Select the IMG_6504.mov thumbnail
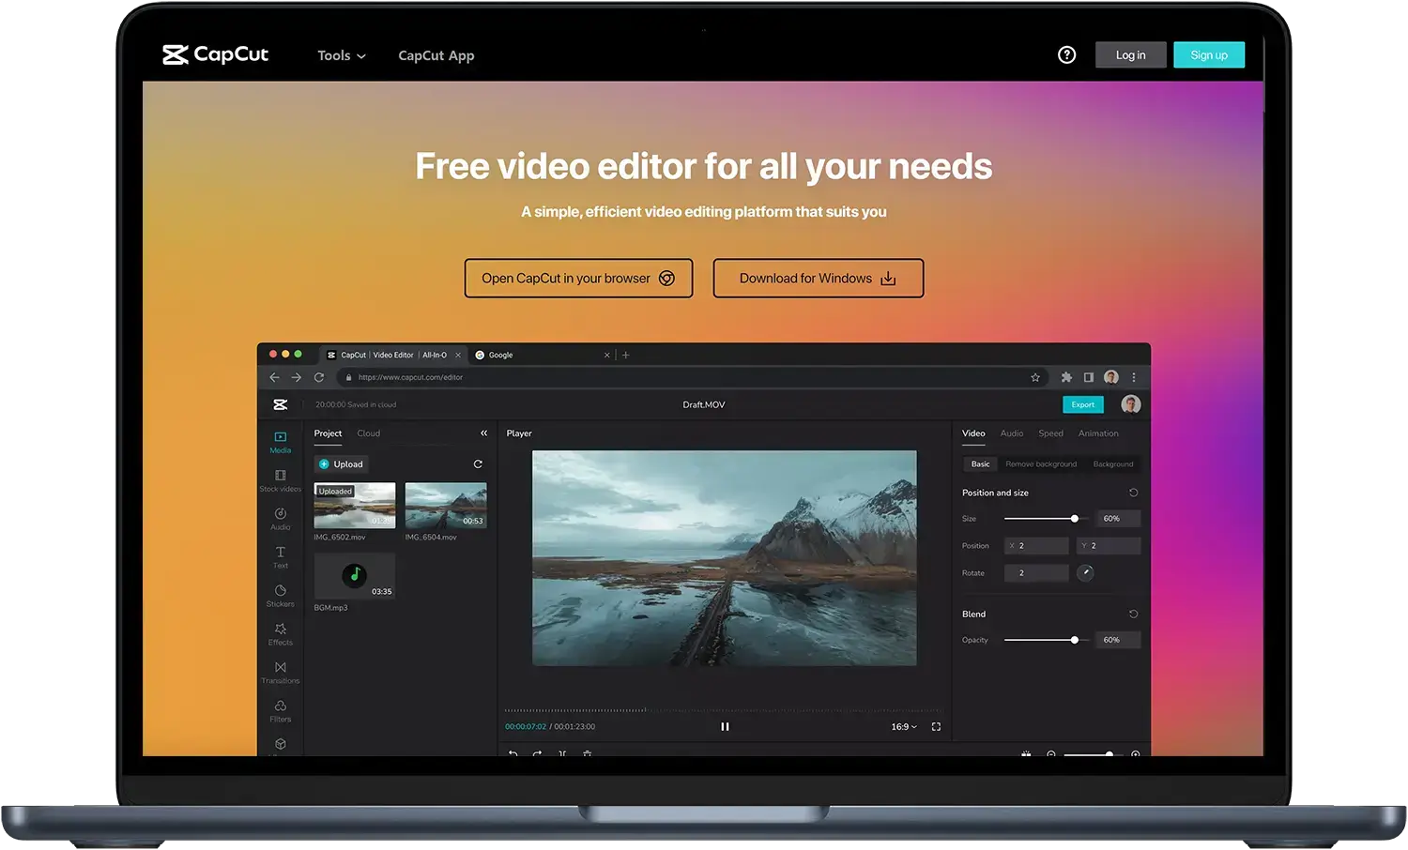Image resolution: width=1408 pixels, height=850 pixels. 446,506
